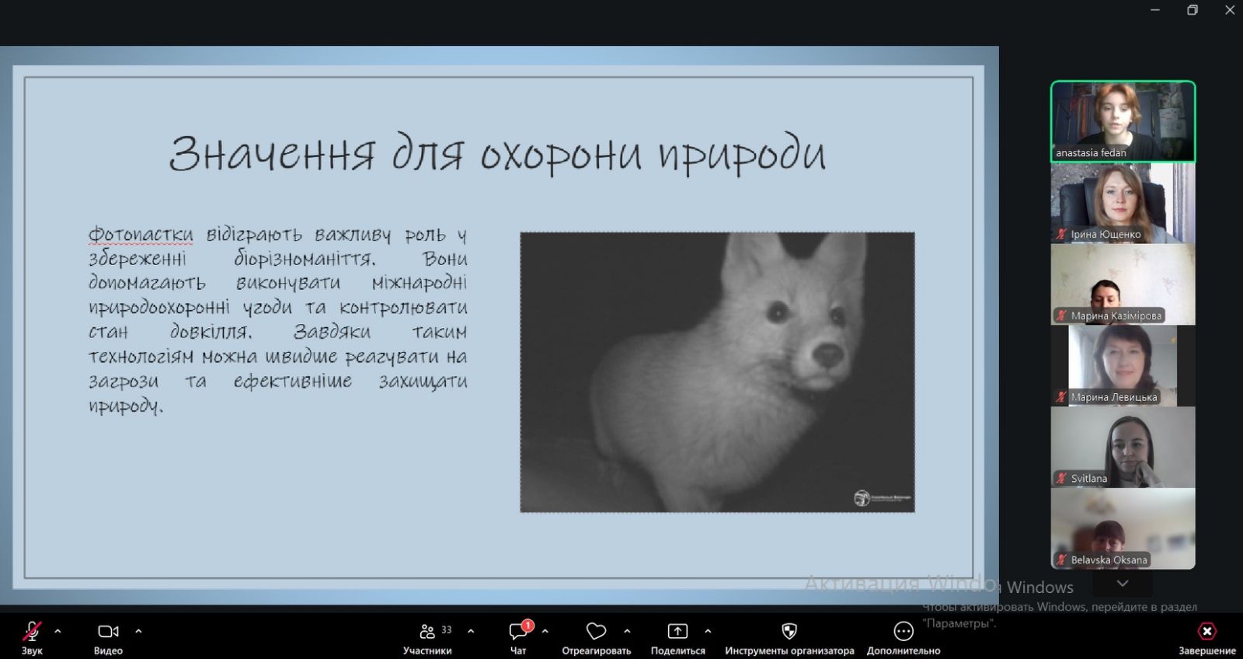The height and width of the screenshot is (659, 1243).
Task: Expand share options arrow next to Поделиться
Action: [x=708, y=631]
